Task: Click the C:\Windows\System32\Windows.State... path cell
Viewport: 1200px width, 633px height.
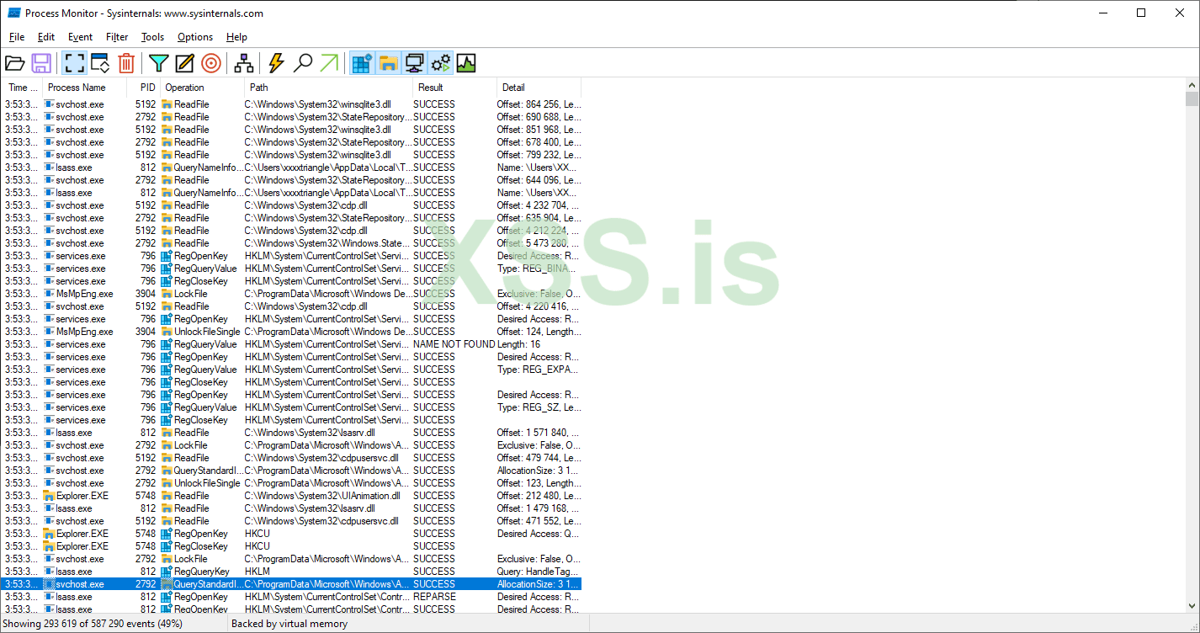Action: click(x=328, y=243)
